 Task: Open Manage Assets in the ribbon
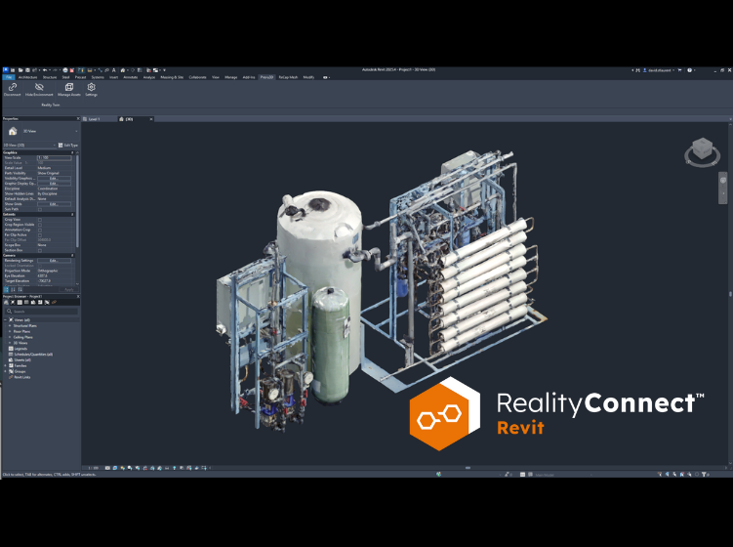point(69,89)
